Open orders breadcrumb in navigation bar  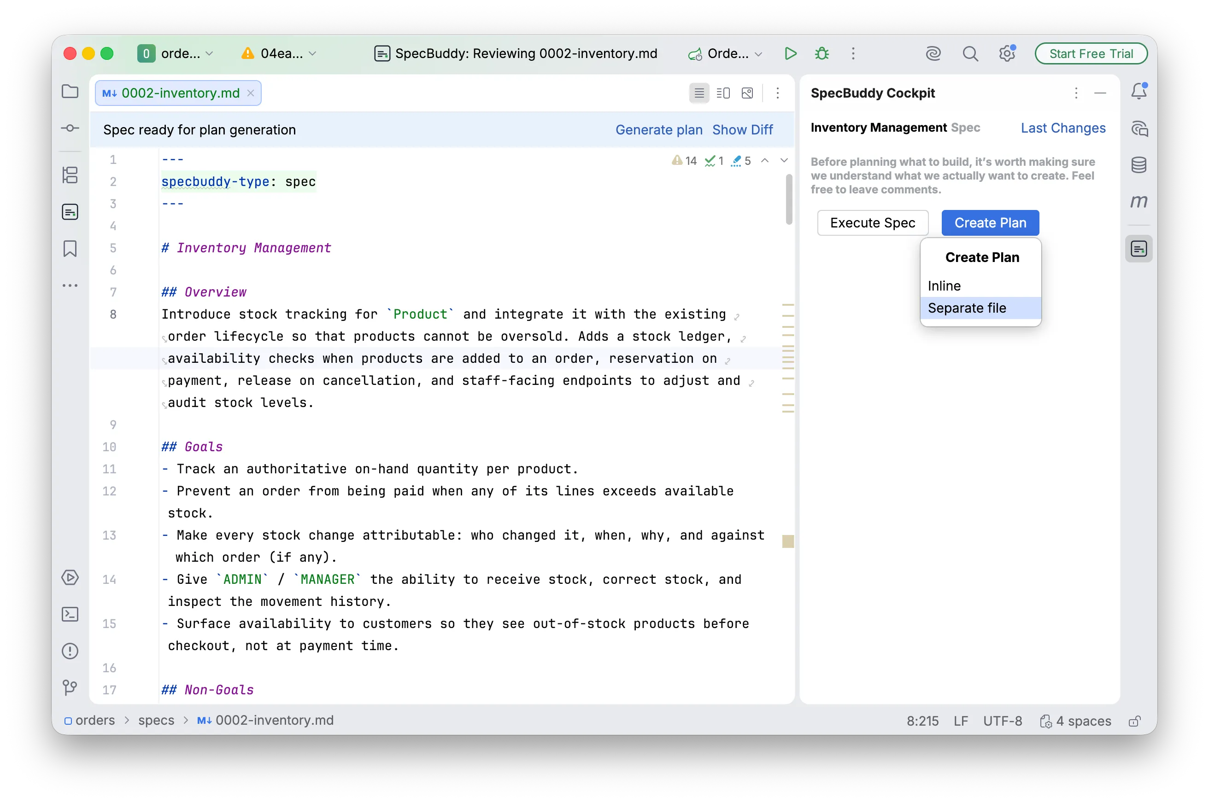[90, 720]
